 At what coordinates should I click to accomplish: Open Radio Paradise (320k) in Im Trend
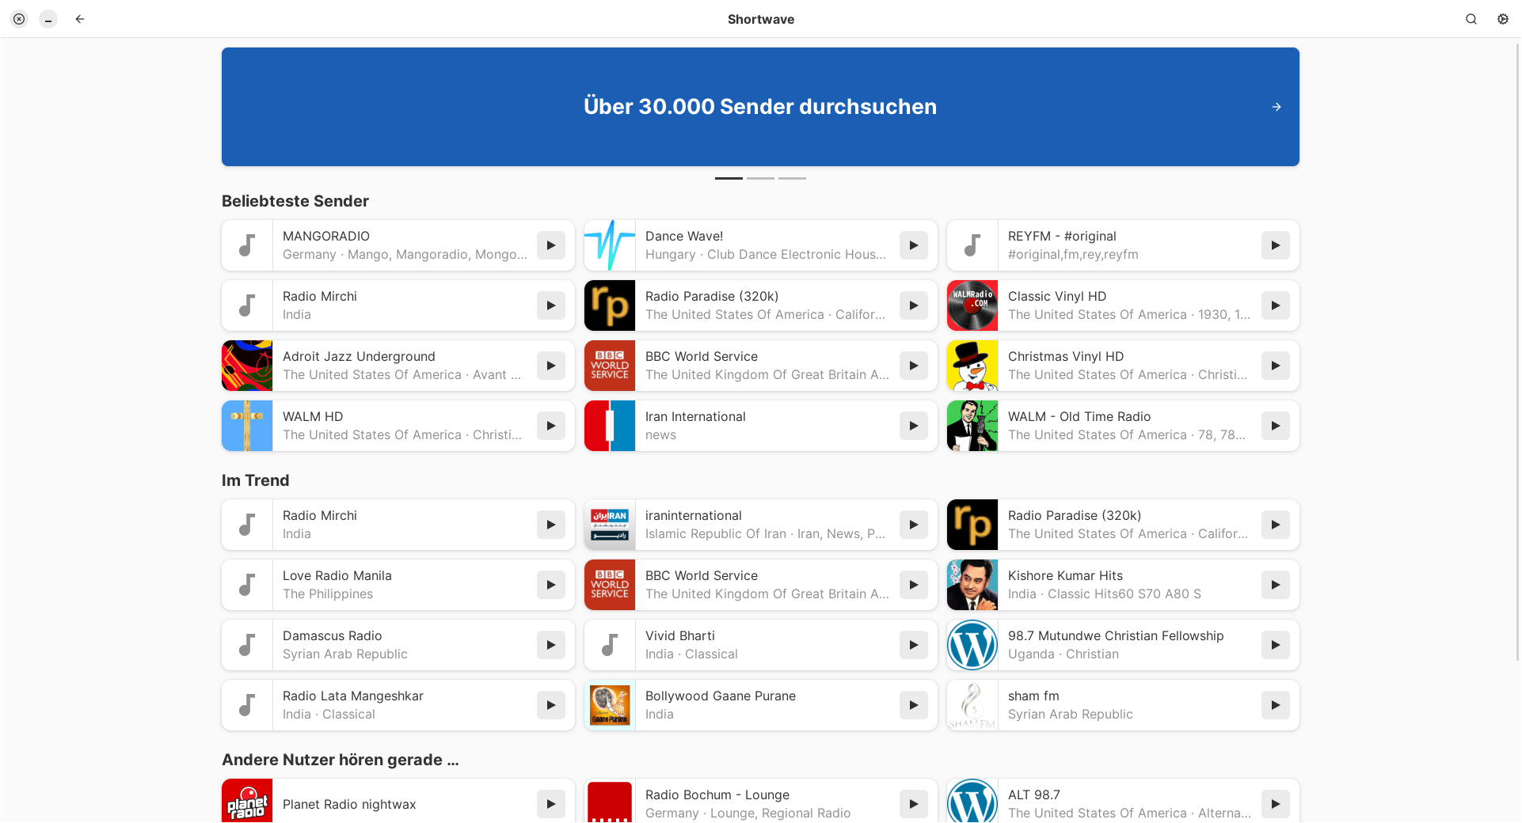coord(1123,525)
